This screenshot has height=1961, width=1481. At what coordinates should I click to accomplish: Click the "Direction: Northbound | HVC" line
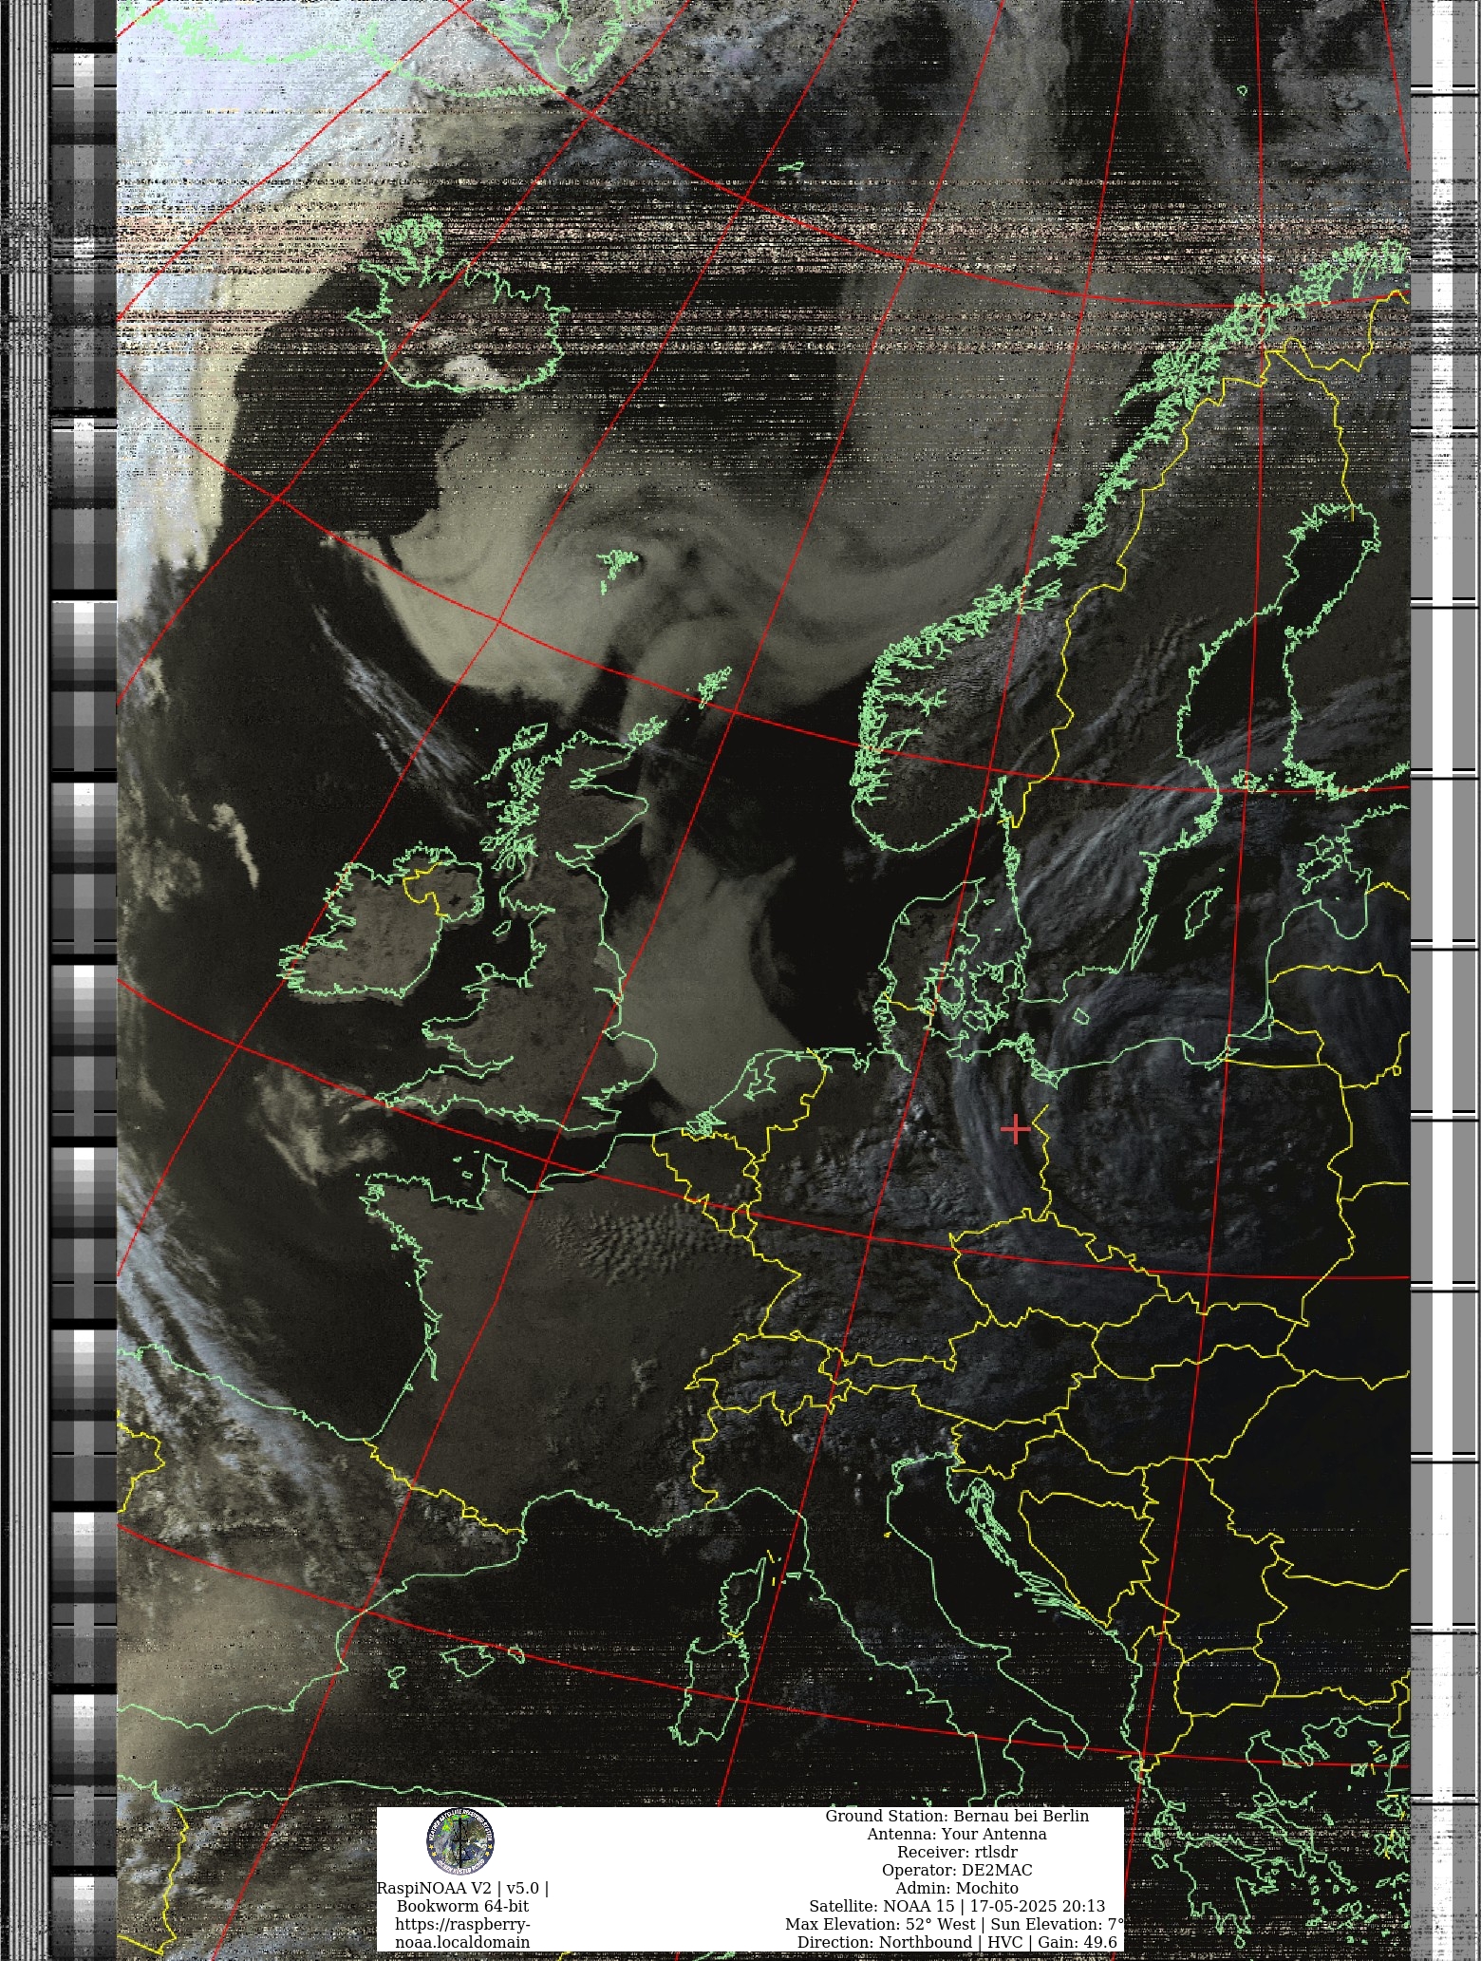(957, 1942)
